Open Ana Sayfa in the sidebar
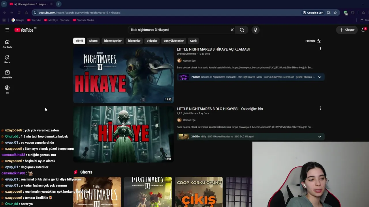This screenshot has height=207, width=369. (7, 44)
